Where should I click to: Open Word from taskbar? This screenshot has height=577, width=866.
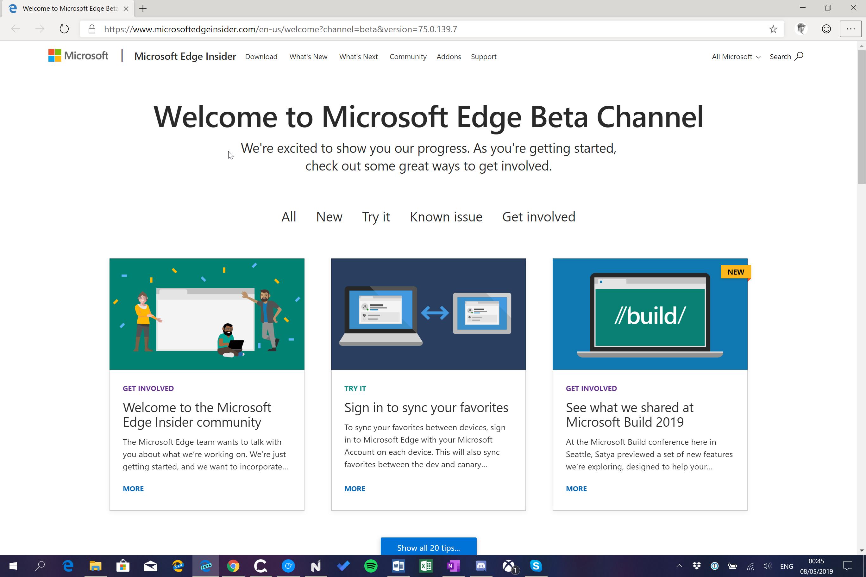click(398, 566)
